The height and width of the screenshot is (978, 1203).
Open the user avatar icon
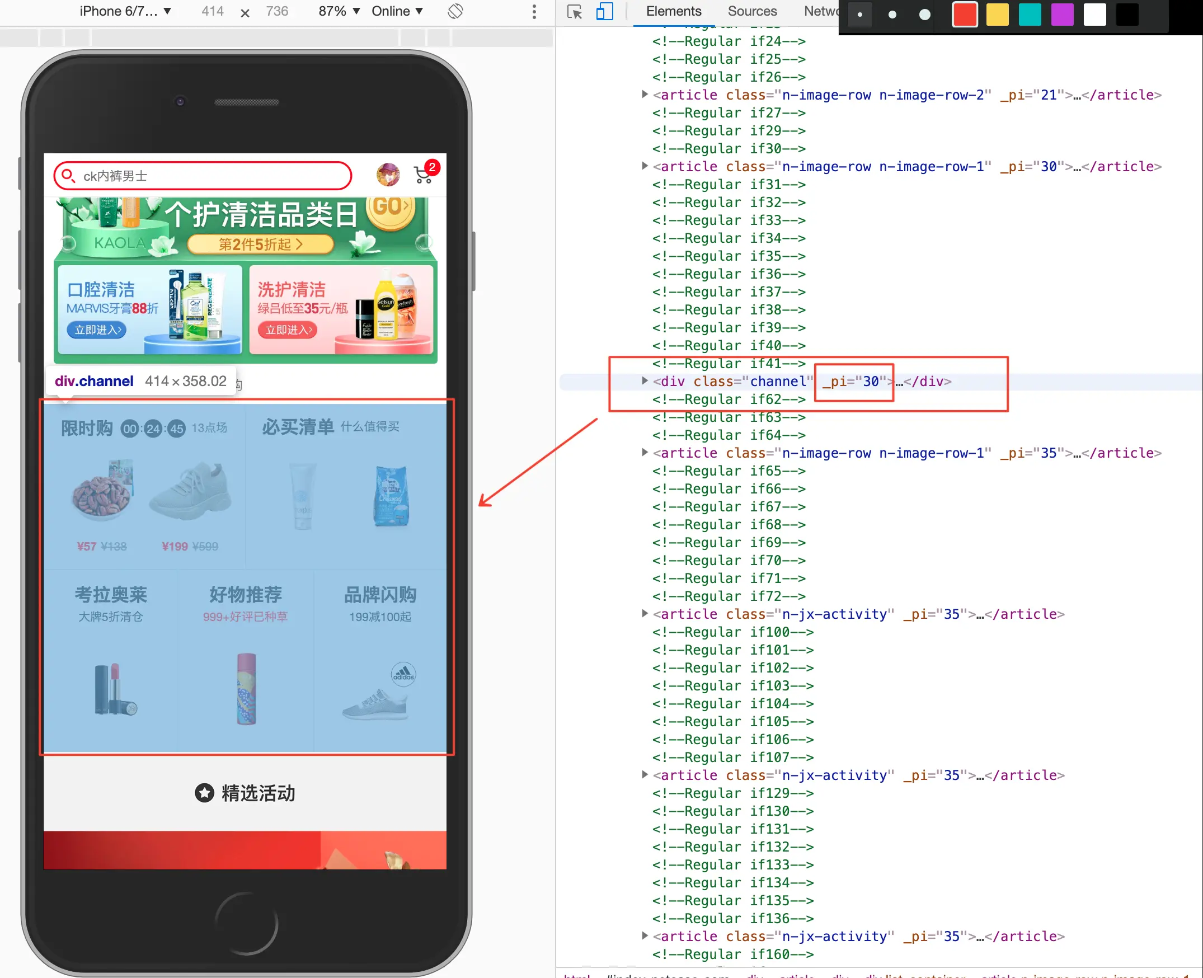tap(388, 175)
